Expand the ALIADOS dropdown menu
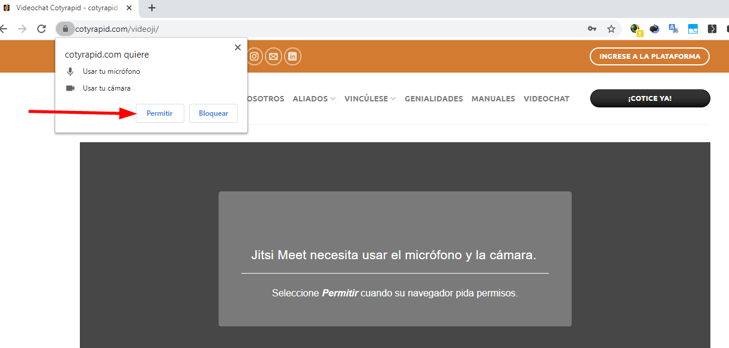 tap(313, 98)
